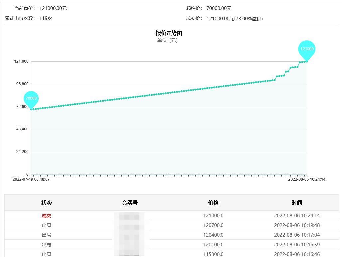342x257 pixels.
Task: Click the x-axis end date label below chart
Action: coord(307,179)
